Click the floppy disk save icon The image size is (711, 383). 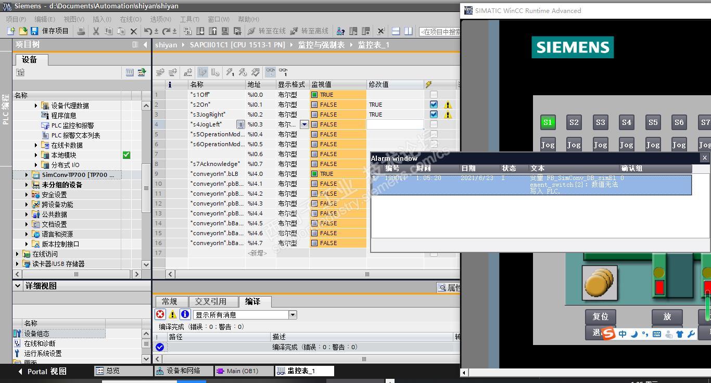point(34,31)
